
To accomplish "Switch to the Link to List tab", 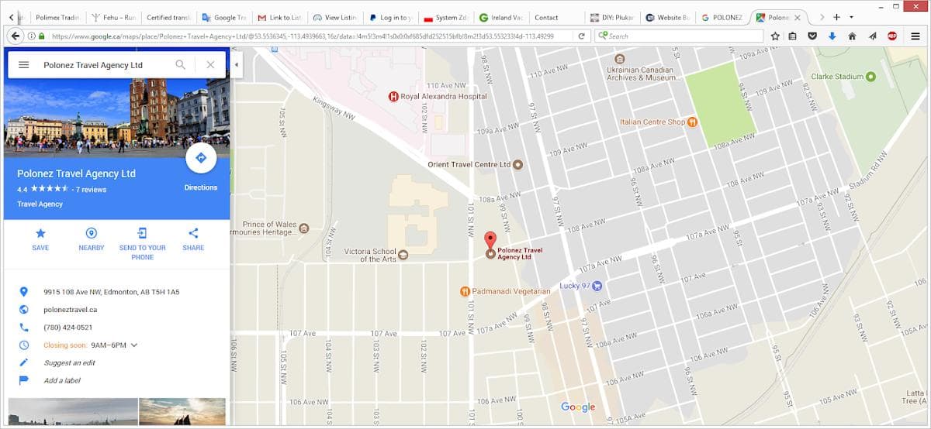I will point(280,17).
